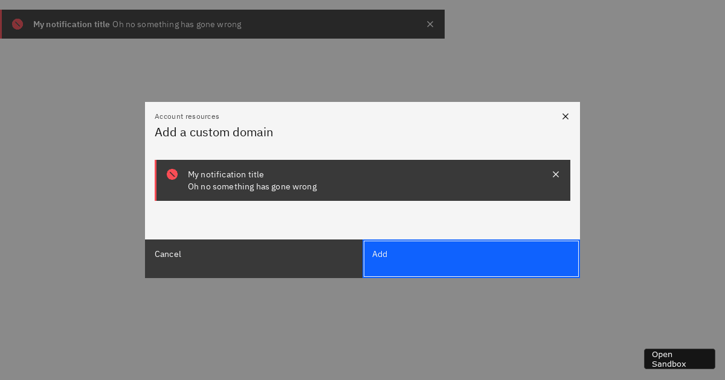This screenshot has height=380, width=725.
Task: Click the blue highlighted Add action
Action: tap(471, 258)
